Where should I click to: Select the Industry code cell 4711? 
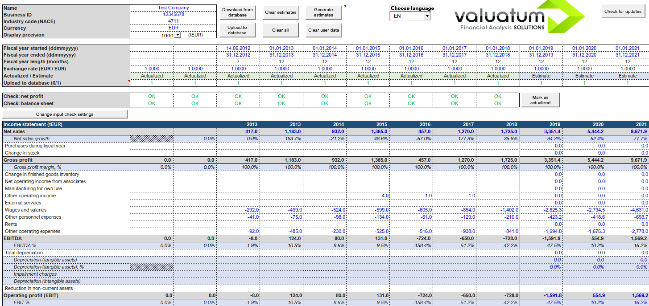(x=173, y=21)
